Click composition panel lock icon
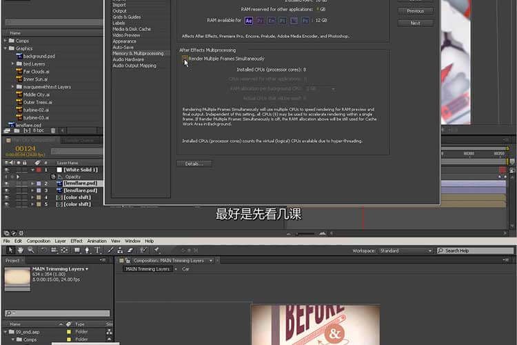Screen dimensions: 517x345 (x=128, y=261)
